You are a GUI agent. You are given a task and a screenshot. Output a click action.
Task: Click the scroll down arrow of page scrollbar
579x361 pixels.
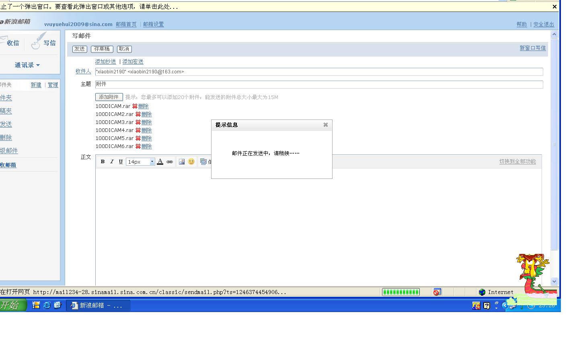554,282
